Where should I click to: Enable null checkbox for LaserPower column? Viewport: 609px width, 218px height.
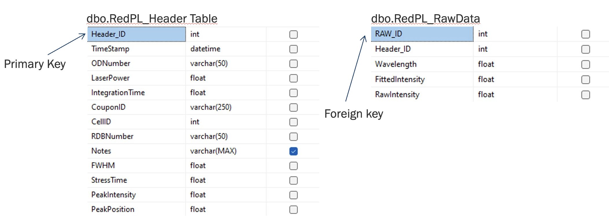click(x=293, y=78)
